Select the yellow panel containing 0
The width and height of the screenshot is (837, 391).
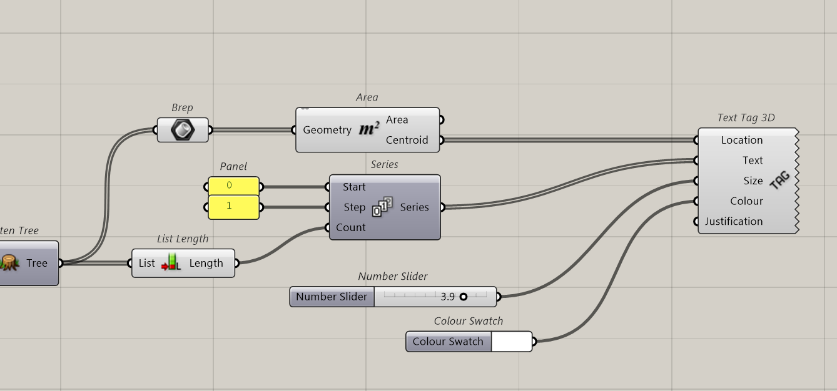click(x=233, y=186)
